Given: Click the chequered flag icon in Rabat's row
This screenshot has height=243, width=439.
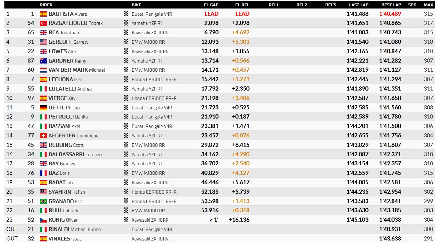Looking at the screenshot, I should click(127, 182).
